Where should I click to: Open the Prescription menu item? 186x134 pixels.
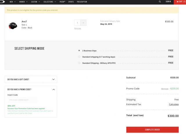[x=82, y=2]
